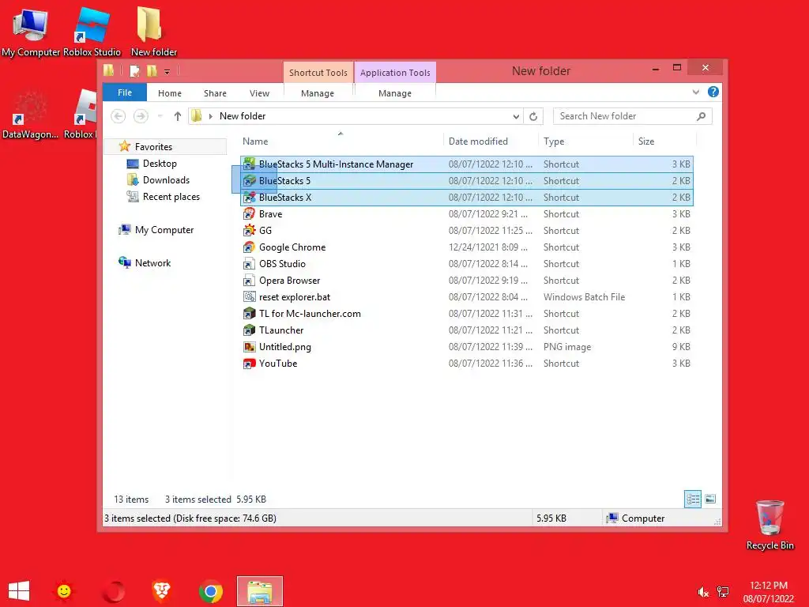The image size is (809, 607).
Task: Sort by Date modified column header
Action: tap(478, 141)
